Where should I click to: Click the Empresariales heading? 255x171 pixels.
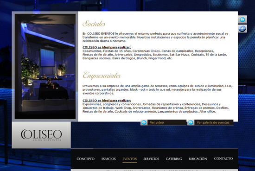coord(102,76)
